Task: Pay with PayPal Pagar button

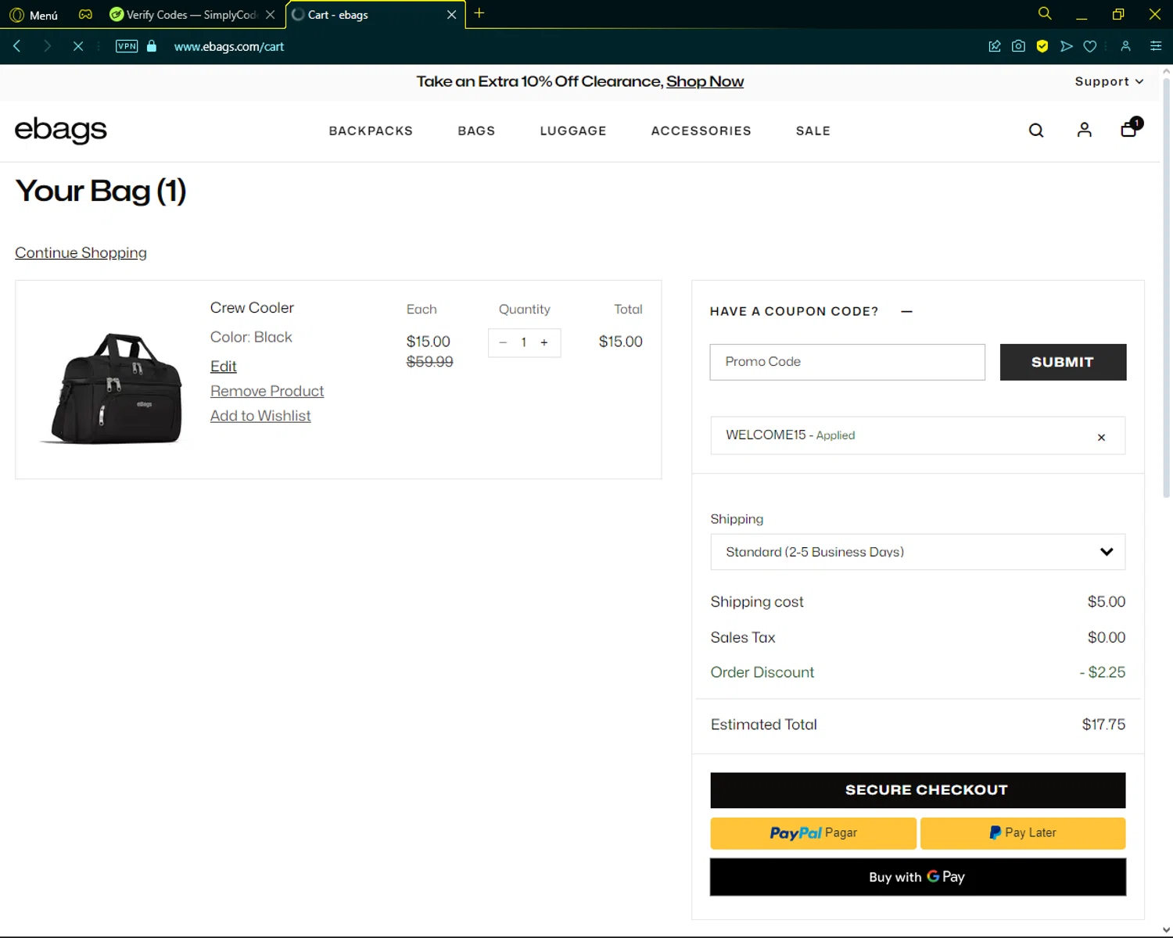Action: (813, 833)
